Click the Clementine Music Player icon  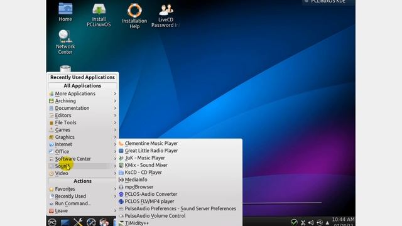(121, 144)
